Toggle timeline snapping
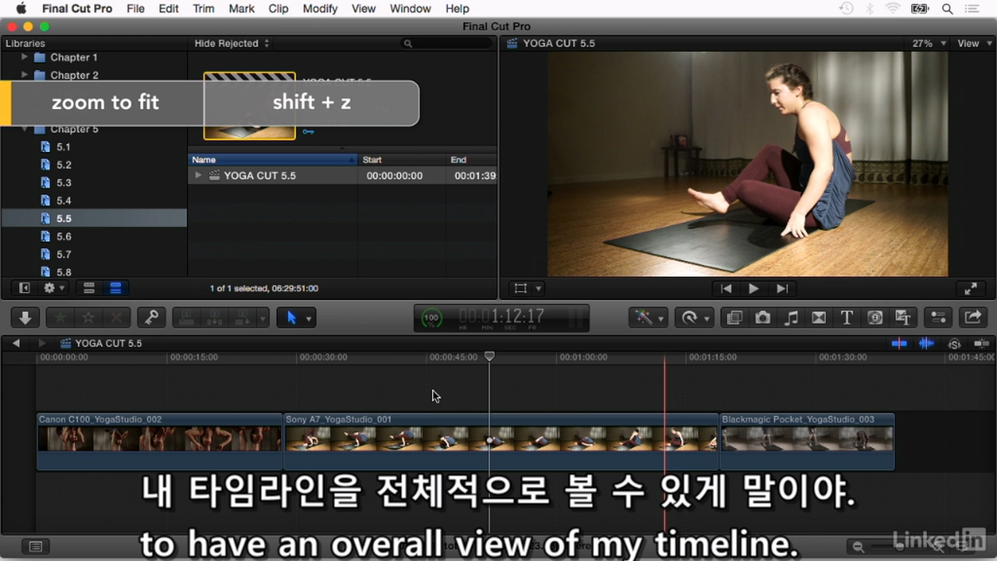 pos(981,343)
